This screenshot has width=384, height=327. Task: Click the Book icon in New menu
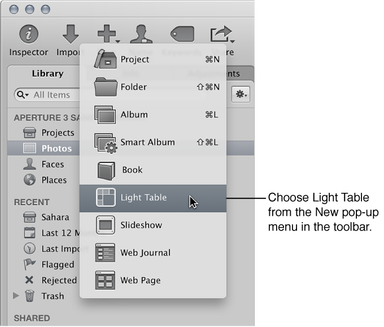pos(106,171)
